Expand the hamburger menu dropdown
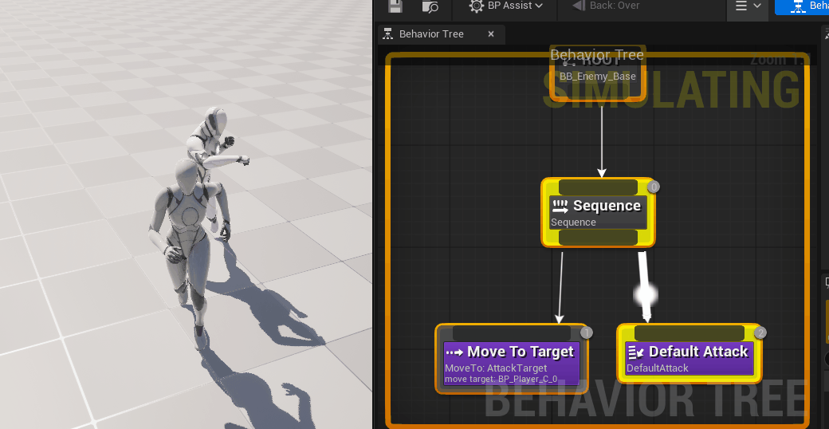This screenshot has height=429, width=829. click(748, 6)
